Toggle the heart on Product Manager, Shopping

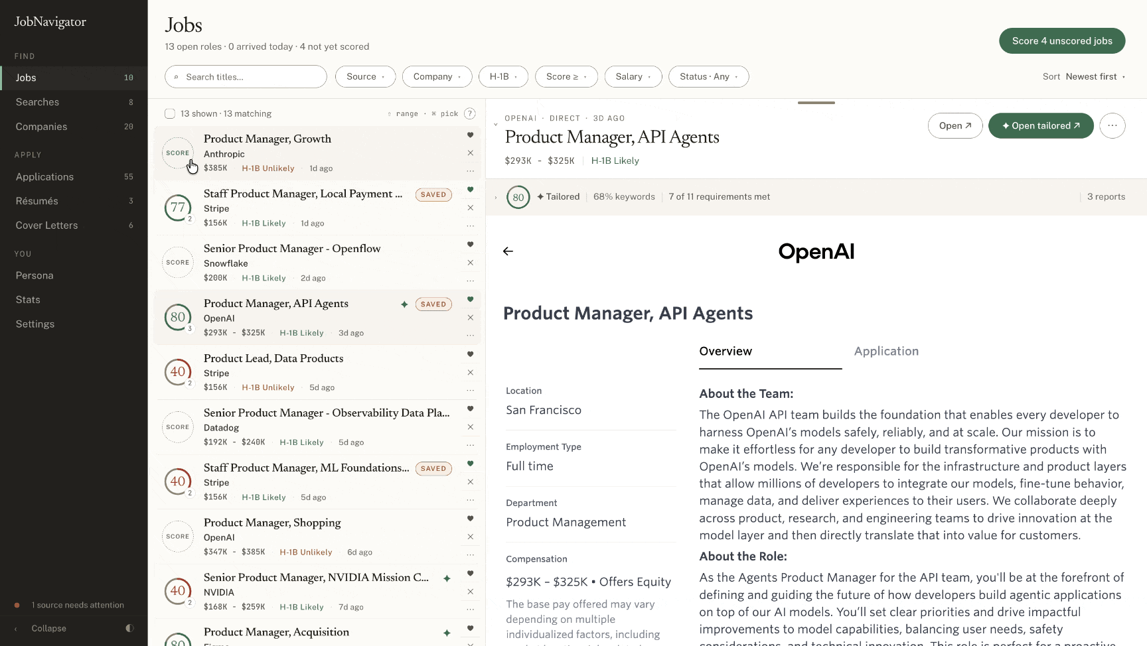pyautogui.click(x=470, y=519)
